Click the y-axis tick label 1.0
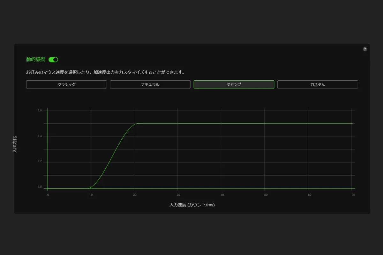 tap(40, 187)
